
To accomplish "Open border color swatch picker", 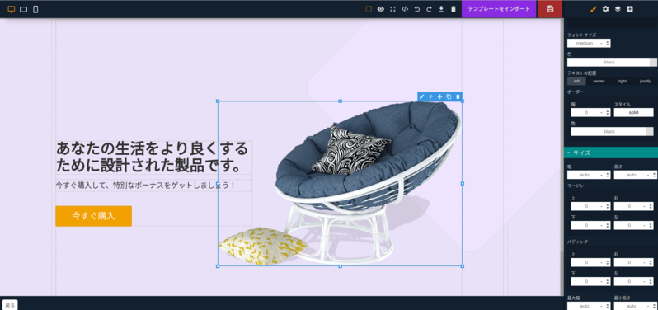I will (x=650, y=131).
